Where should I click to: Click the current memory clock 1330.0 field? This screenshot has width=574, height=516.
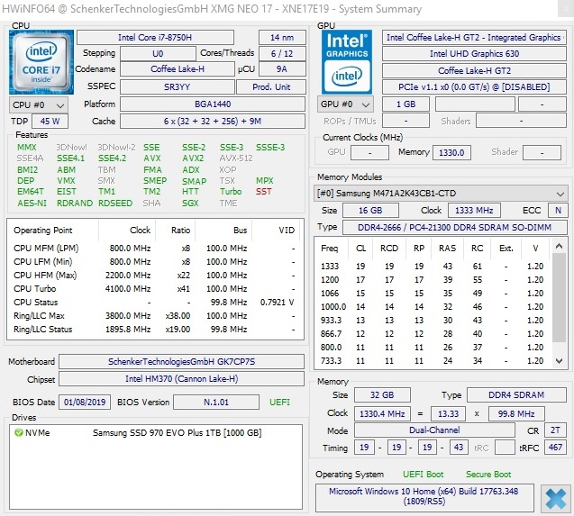[x=451, y=152]
